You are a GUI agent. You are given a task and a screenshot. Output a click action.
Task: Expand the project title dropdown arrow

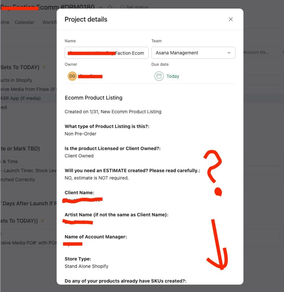point(100,7)
